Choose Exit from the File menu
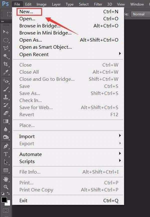 pos(23,200)
